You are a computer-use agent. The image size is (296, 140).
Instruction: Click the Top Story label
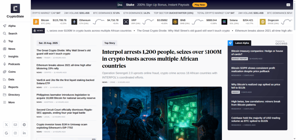click(x=110, y=43)
